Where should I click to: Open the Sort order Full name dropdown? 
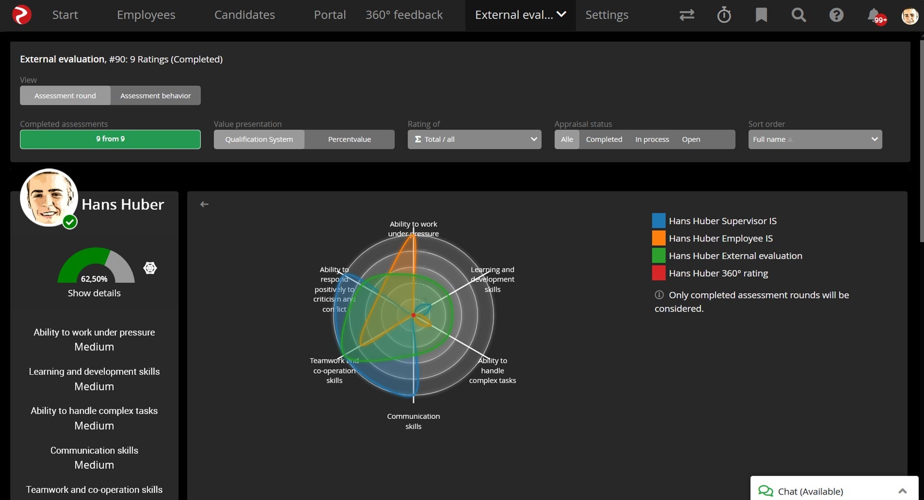point(815,139)
